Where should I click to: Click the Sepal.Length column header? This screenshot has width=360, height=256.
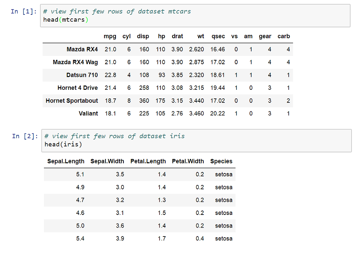coord(66,161)
